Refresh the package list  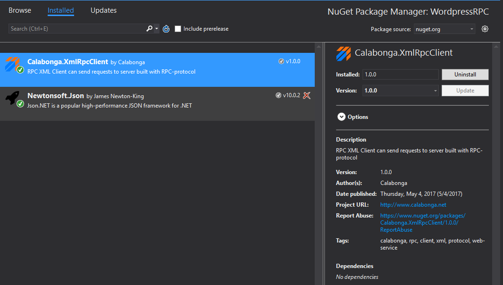click(166, 29)
